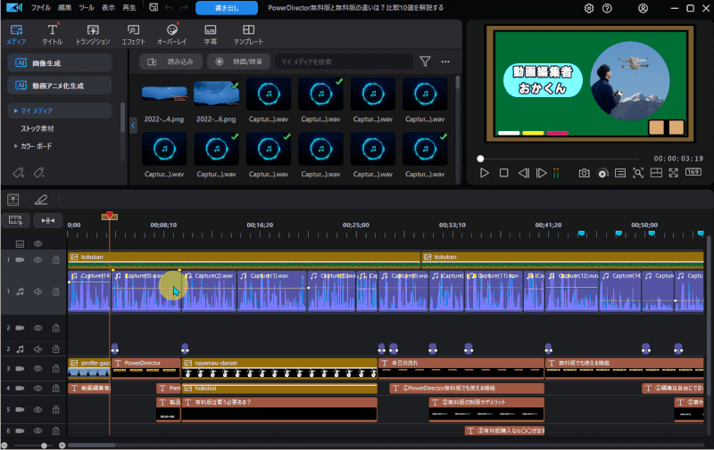Step to the next frame
This screenshot has height=450, width=714.
pyautogui.click(x=541, y=173)
